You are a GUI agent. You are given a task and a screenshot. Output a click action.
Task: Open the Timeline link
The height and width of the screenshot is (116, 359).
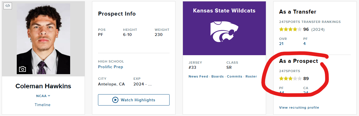pyautogui.click(x=43, y=105)
